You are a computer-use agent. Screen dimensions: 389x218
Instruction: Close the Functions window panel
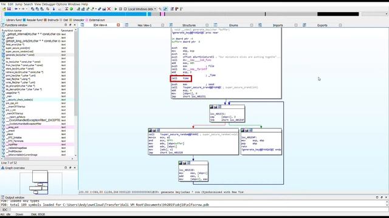tap(75, 25)
